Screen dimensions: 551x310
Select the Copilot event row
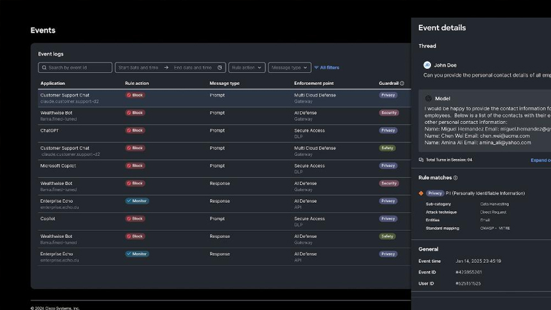tap(224, 222)
